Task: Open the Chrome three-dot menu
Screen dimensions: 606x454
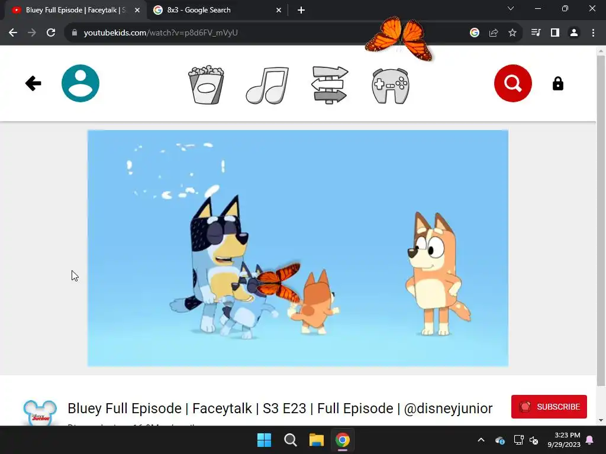Action: [593, 33]
